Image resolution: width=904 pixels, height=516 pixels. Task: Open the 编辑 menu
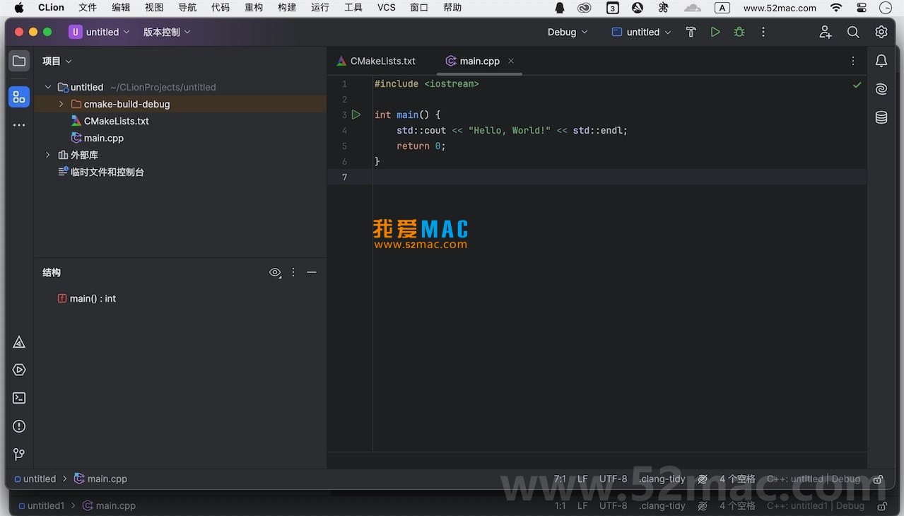[121, 8]
